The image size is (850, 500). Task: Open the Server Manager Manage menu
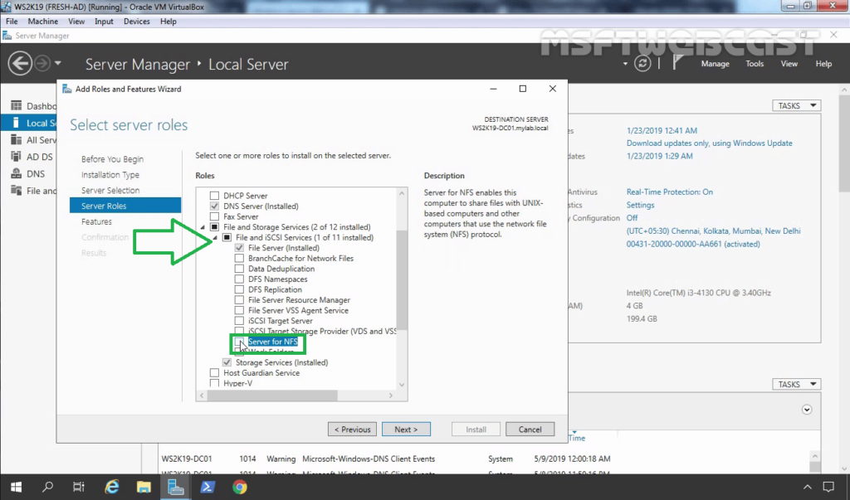(x=715, y=63)
